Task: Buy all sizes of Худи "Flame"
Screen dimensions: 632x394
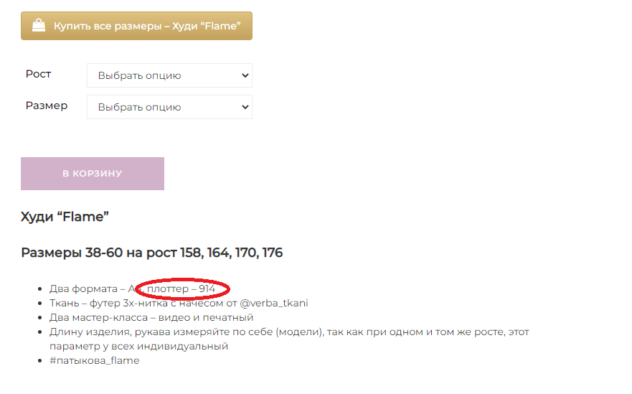Action: [x=136, y=26]
